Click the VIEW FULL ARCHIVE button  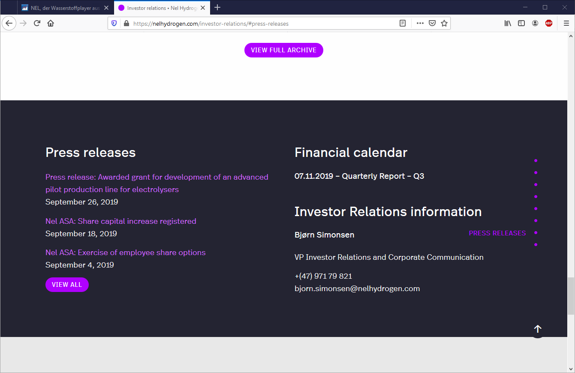[284, 50]
